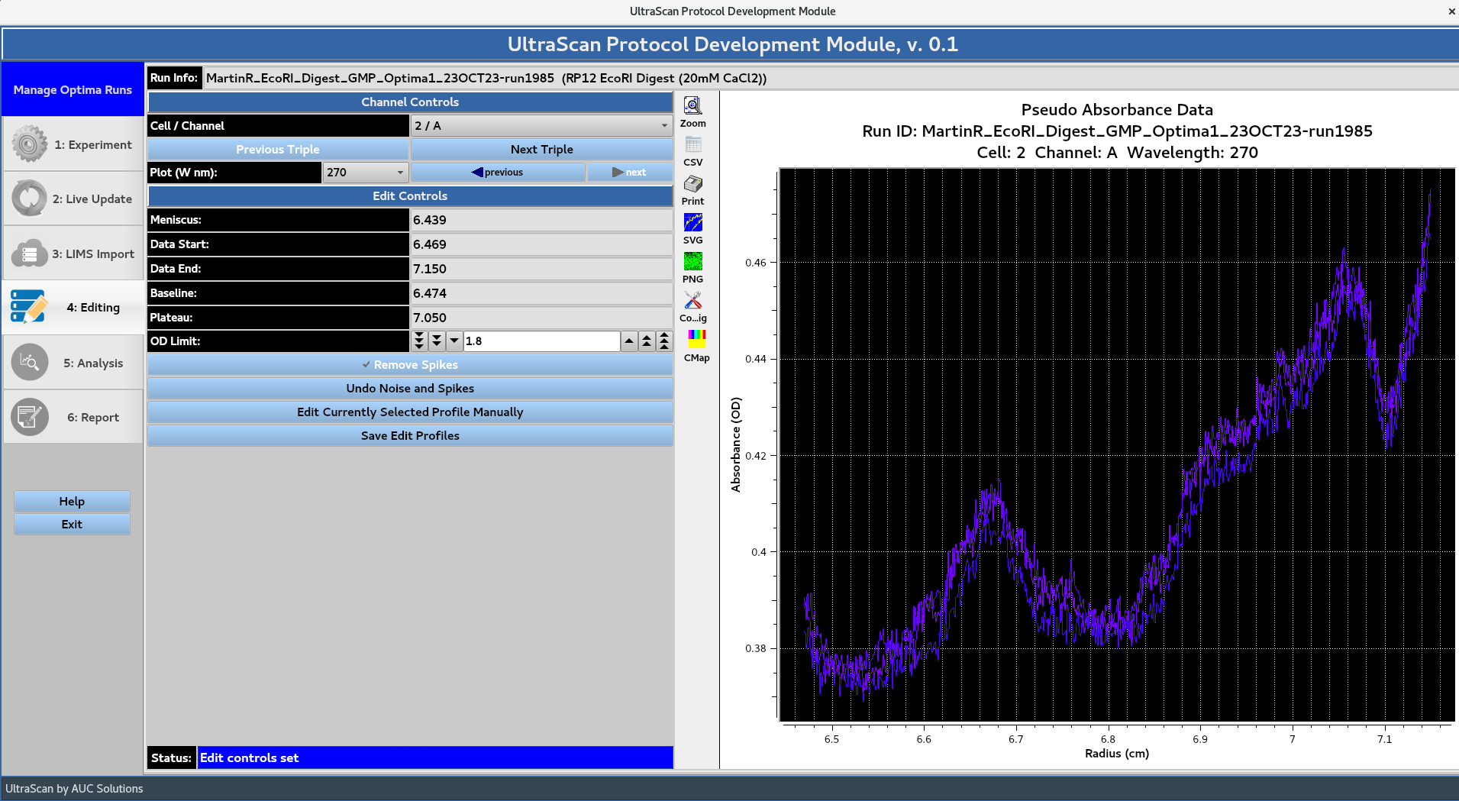Select Manage Optima Runs
The image size is (1459, 801).
tap(73, 89)
